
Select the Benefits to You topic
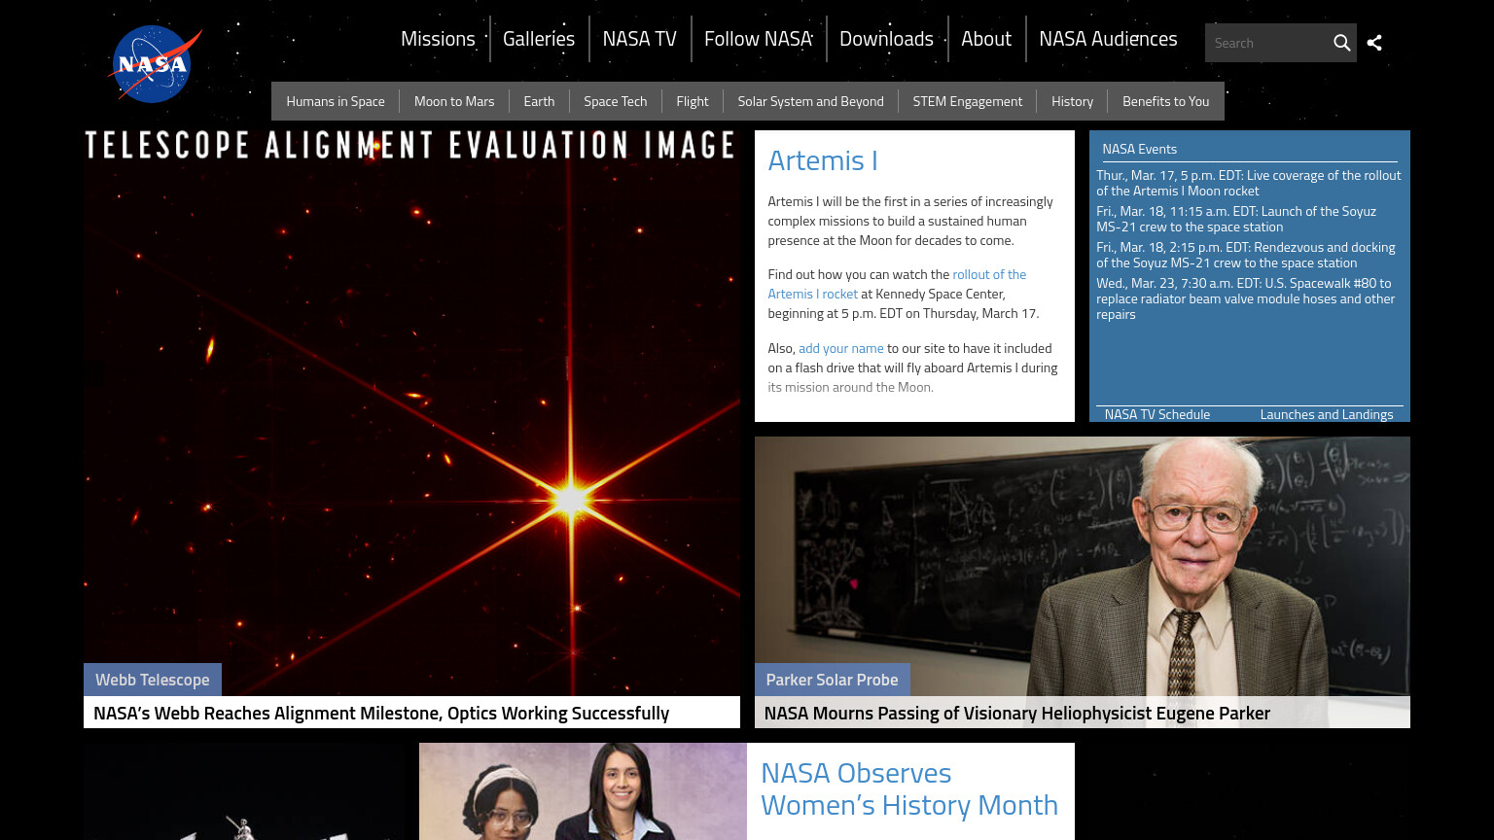click(1165, 101)
